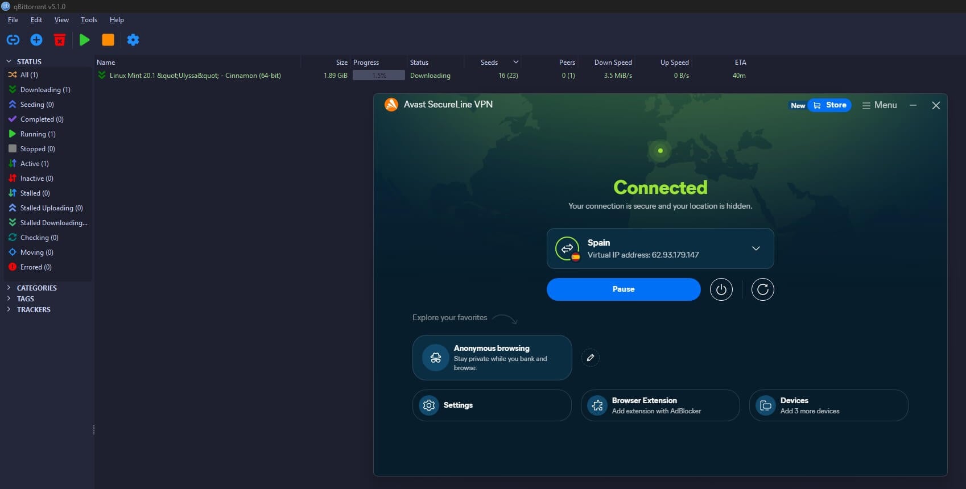
Task: Click the sidebar splitter handle in qBittorrent
Action: click(x=93, y=430)
